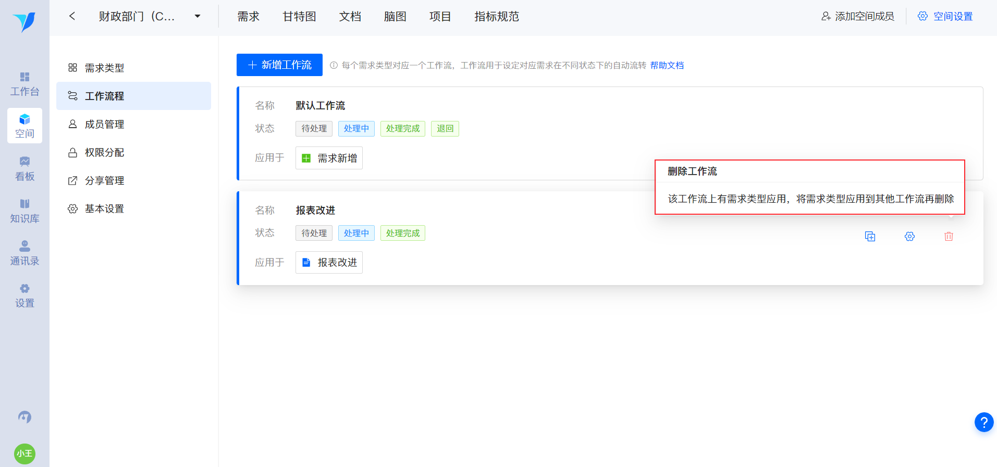Click 默认工作流 workflow name
Image resolution: width=997 pixels, height=467 pixels.
point(320,105)
